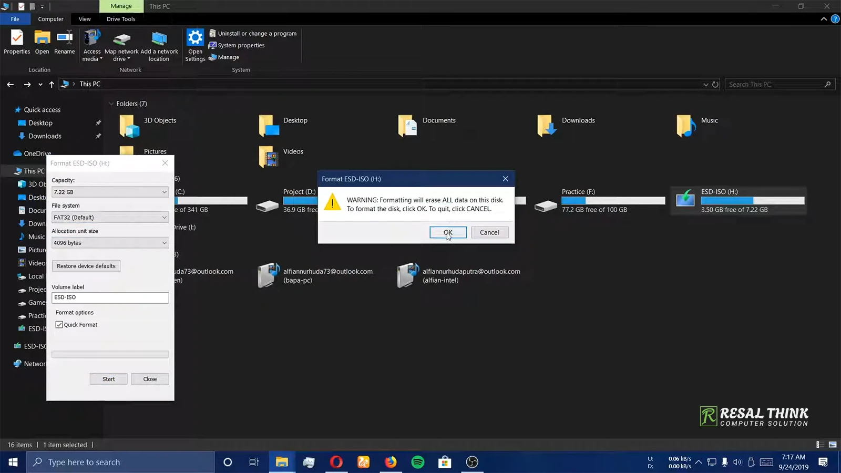The image size is (841, 473).
Task: Click Start in Format dialog
Action: [108, 379]
